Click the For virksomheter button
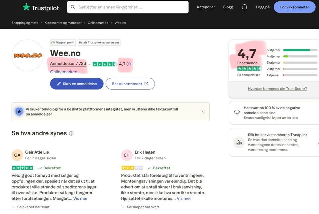319x214 pixels. (294, 7)
